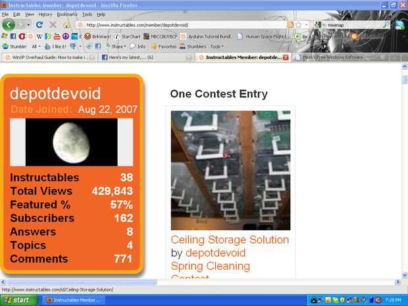This screenshot has height=306, width=408.
Task: Click the Subscribers count 162
Action: (124, 218)
